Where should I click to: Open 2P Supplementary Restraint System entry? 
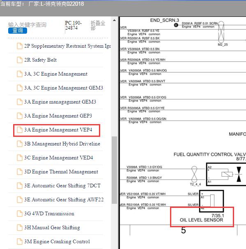pyautogui.click(x=67, y=46)
